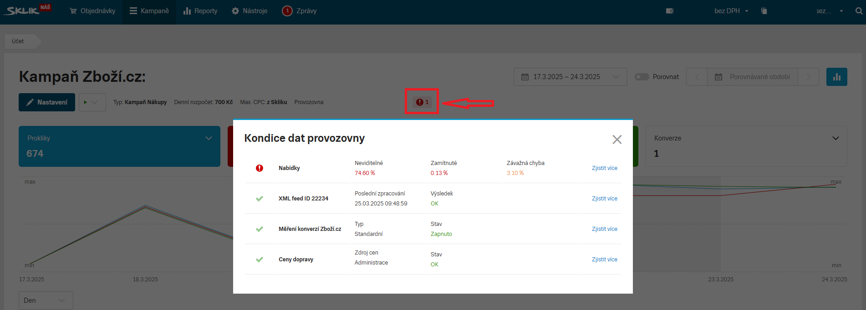This screenshot has width=866, height=310.
Task: Click the chart axis date 18.3.2025
Action: (145, 280)
